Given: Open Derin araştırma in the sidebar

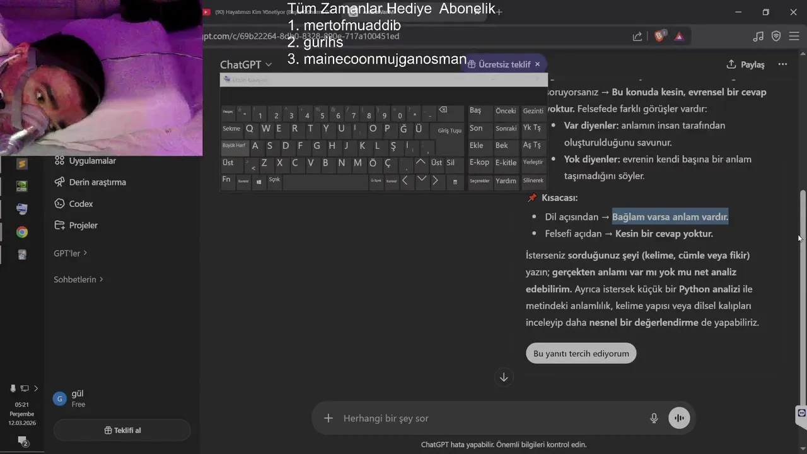Looking at the screenshot, I should coord(90,182).
